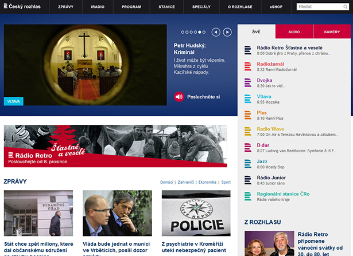
Task: Select the fourth carousel dot
Action: pyautogui.click(x=195, y=32)
